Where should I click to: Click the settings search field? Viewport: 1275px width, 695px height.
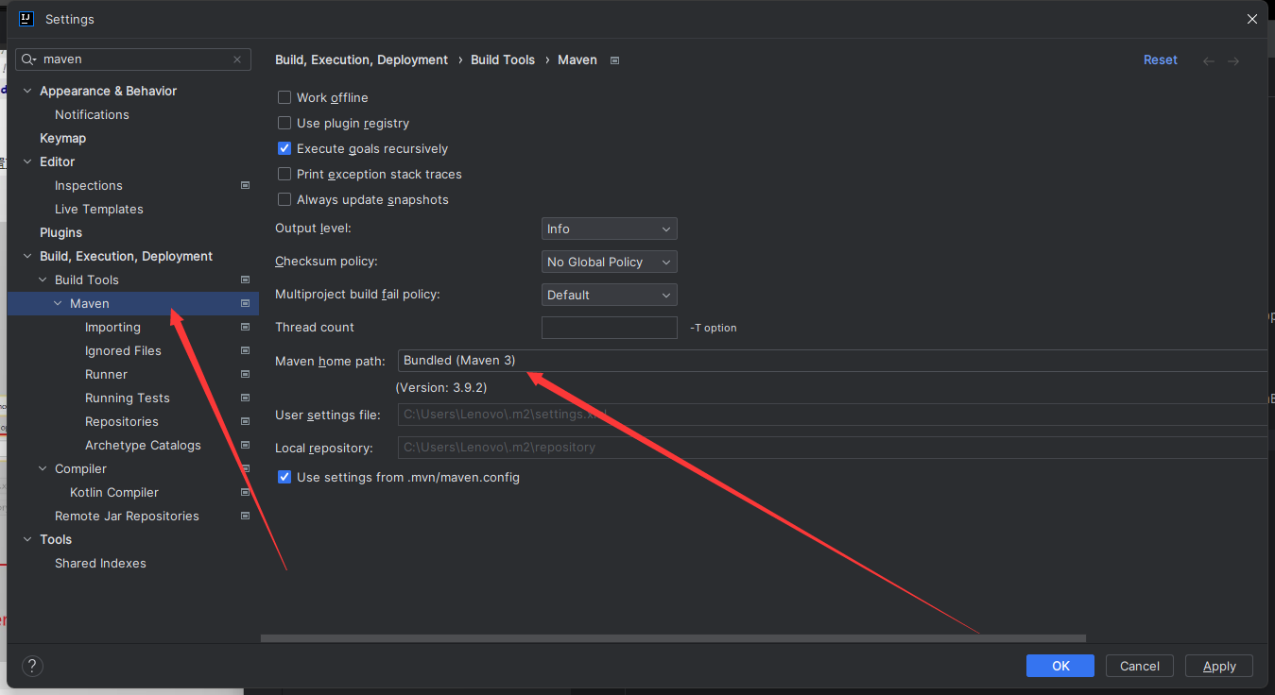133,59
